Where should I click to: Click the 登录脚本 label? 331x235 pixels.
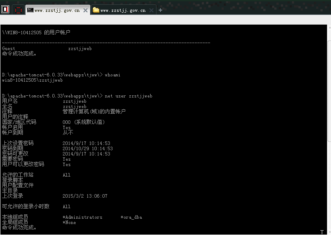(x=12, y=180)
